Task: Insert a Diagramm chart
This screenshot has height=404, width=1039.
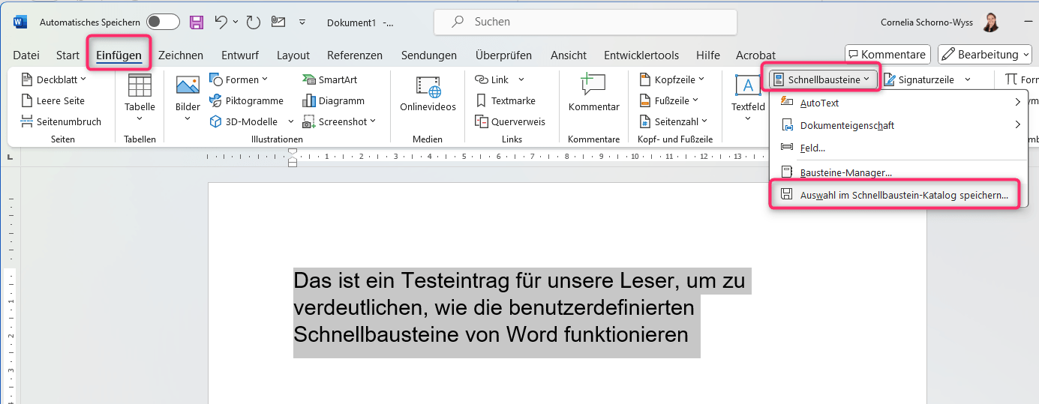Action: click(x=333, y=100)
